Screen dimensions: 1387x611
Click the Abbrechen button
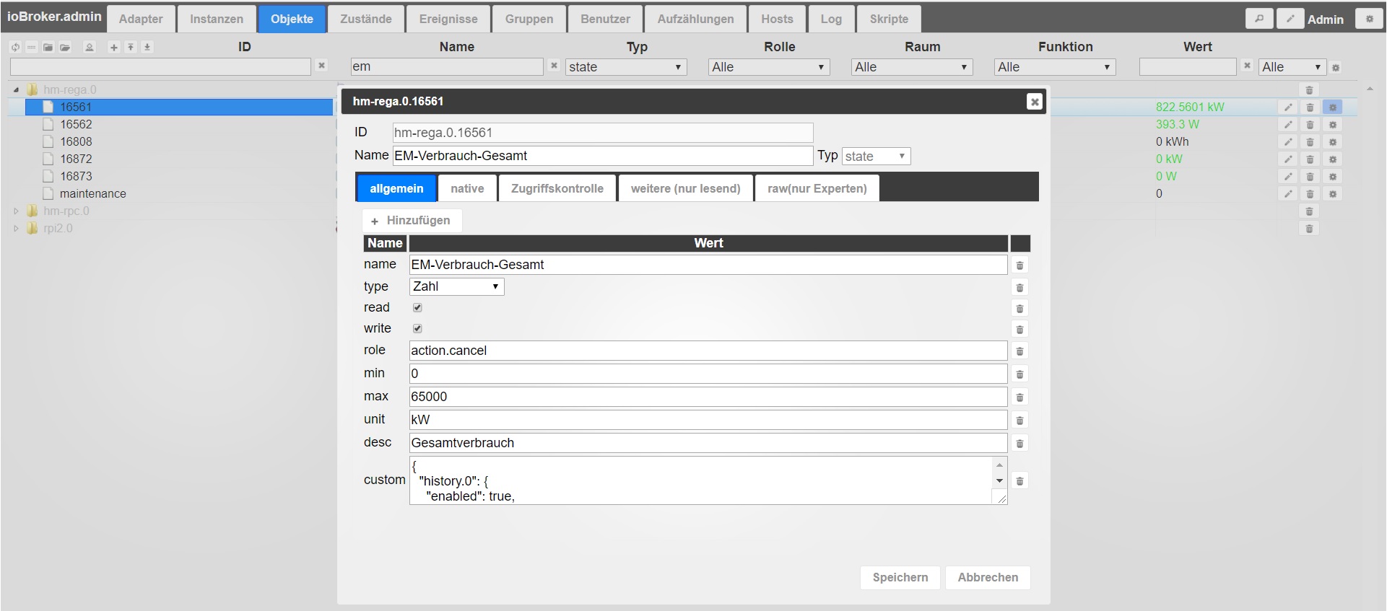[988, 577]
